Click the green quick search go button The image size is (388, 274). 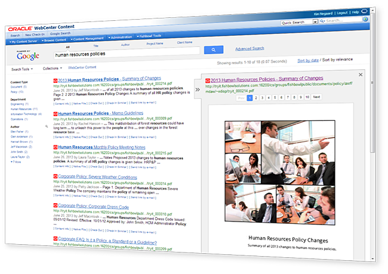365,19
